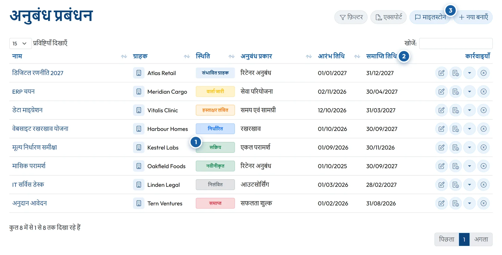
Task: Create new contract with नया बनाएँ
Action: 473,17
